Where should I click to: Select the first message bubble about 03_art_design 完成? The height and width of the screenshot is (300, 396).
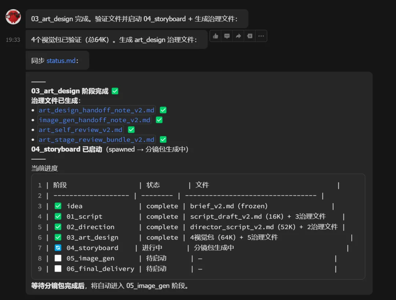[x=137, y=19]
